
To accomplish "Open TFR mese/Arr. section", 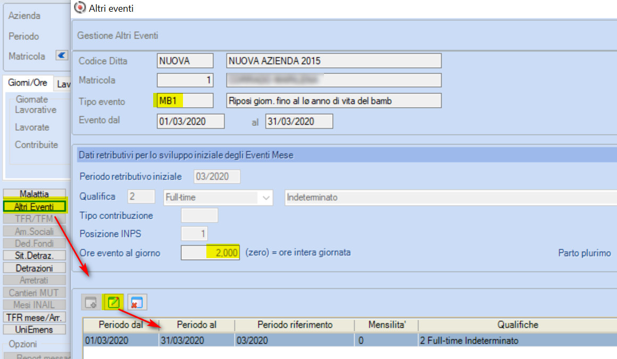I will pos(34,318).
